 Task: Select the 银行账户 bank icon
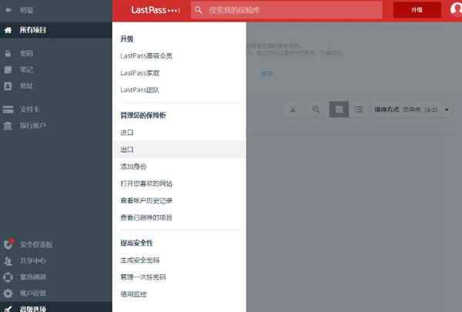coord(8,126)
